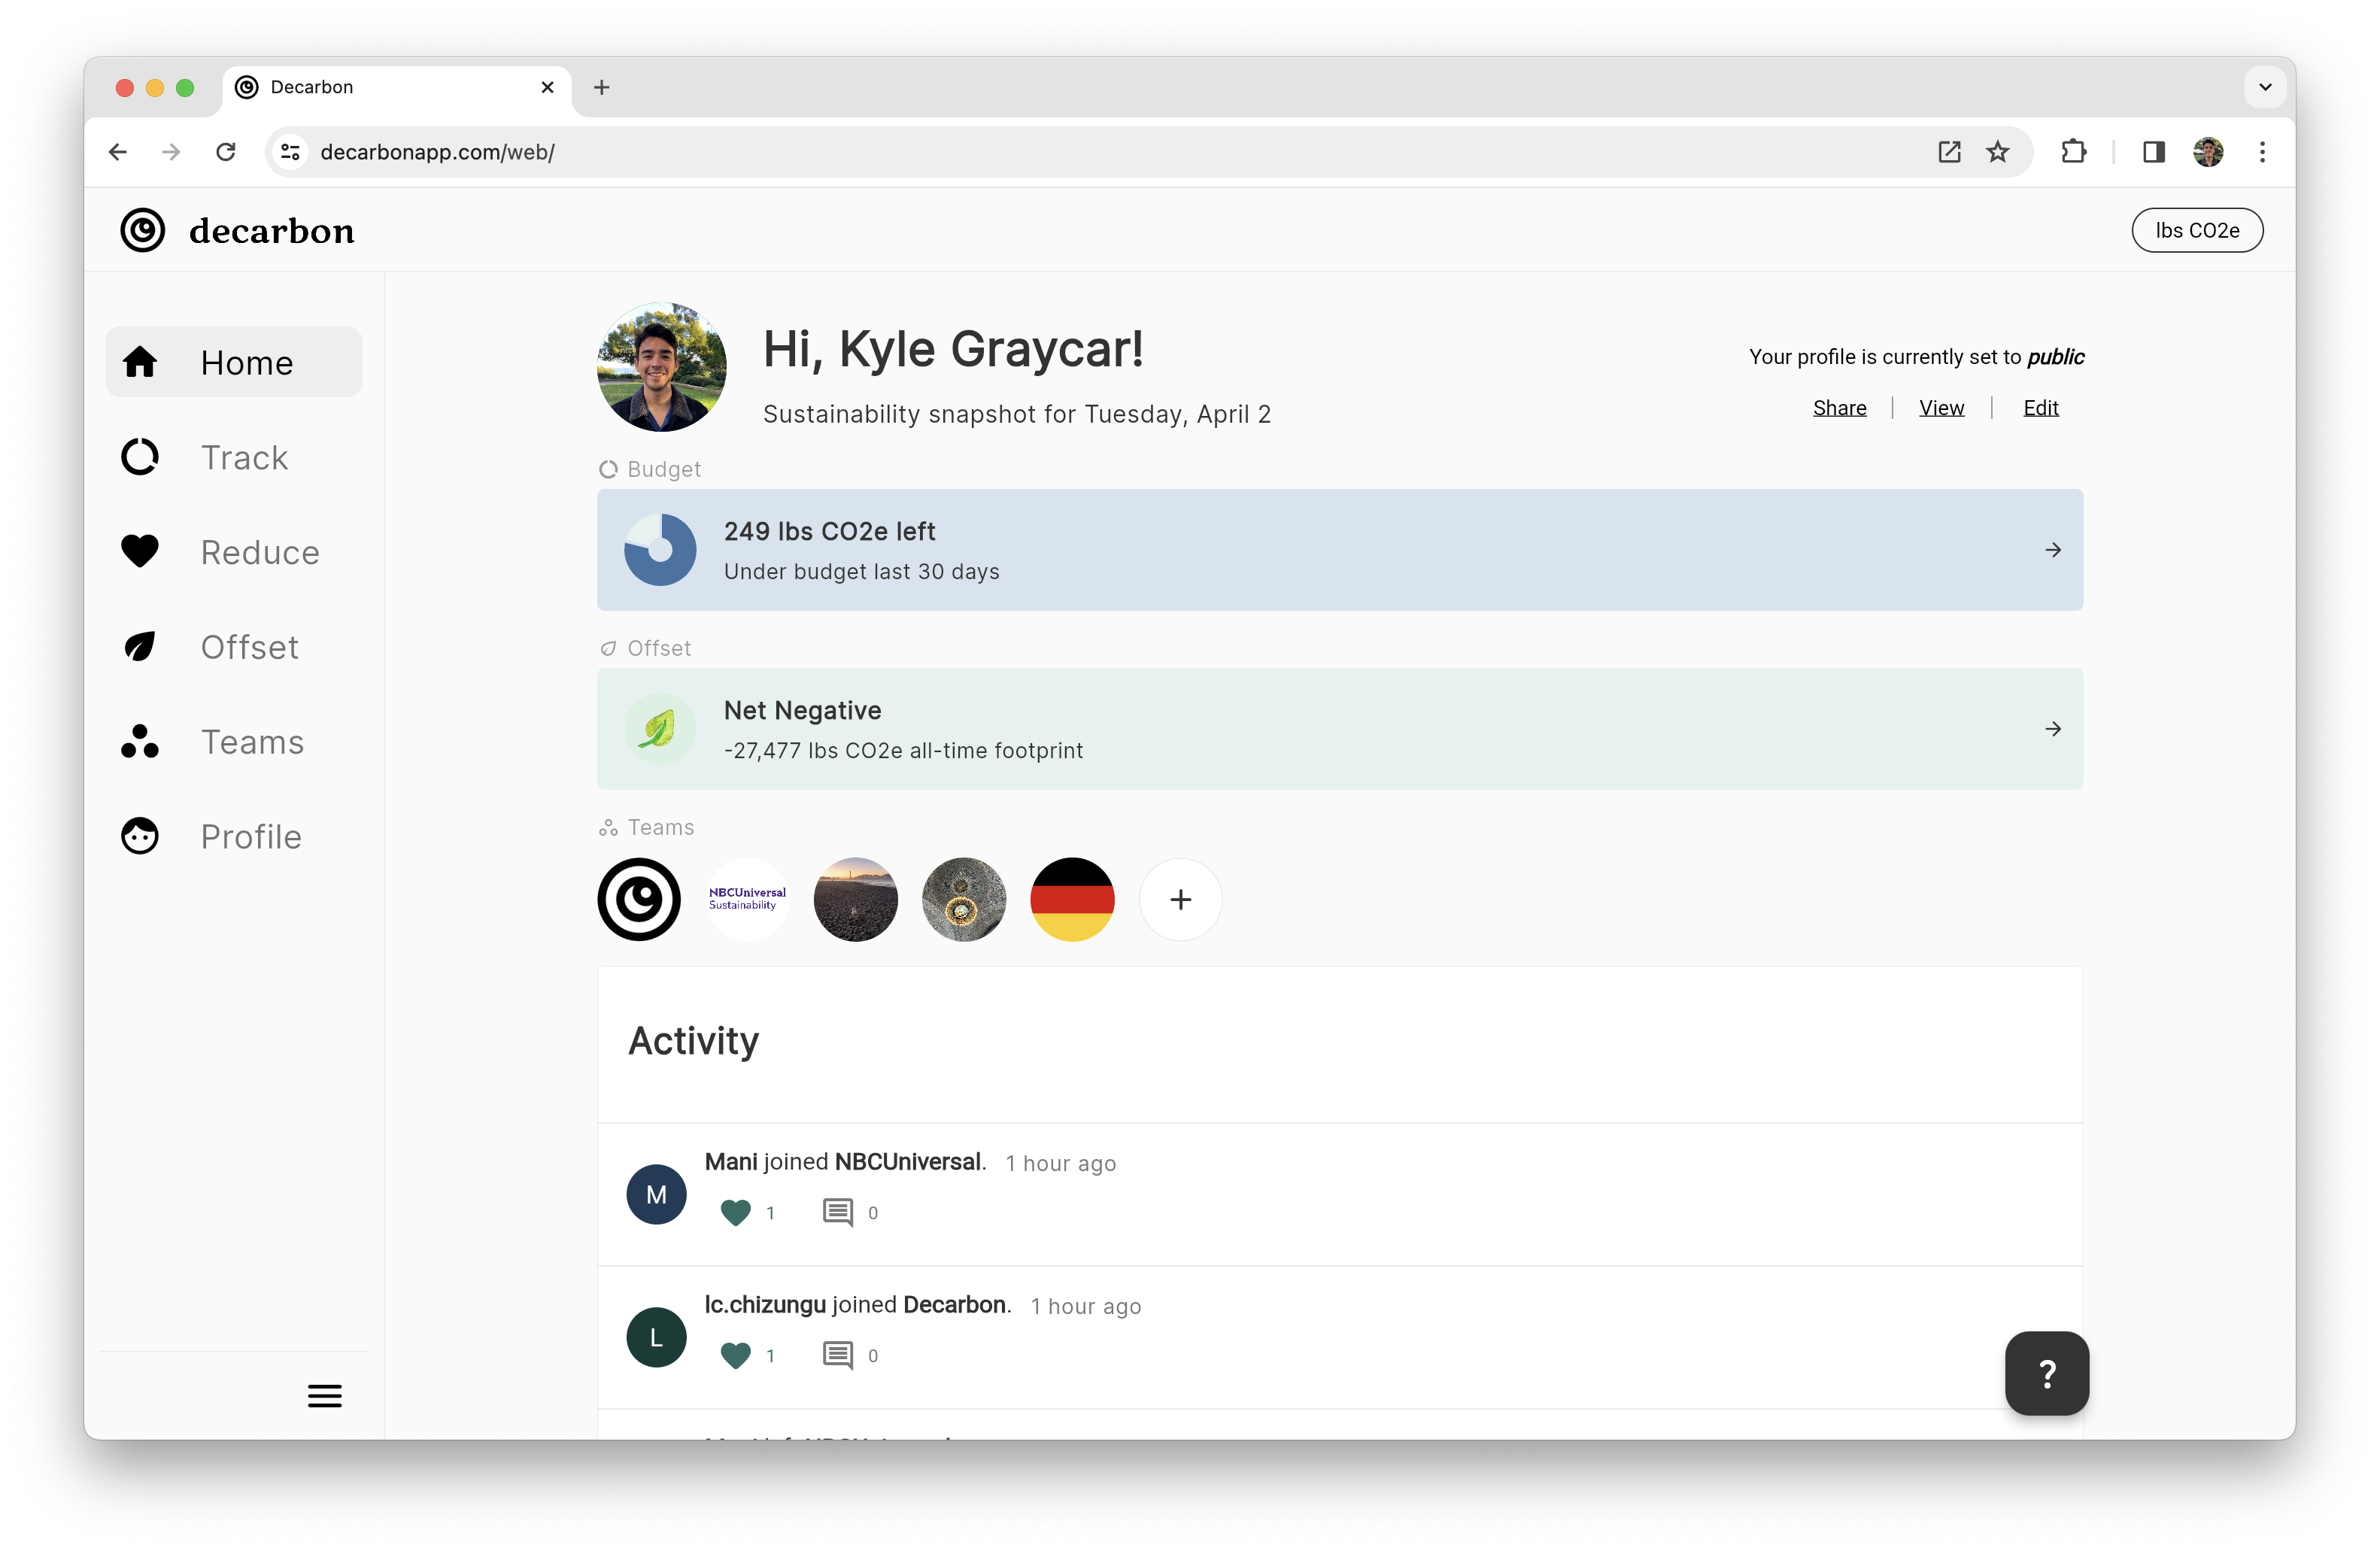Select the Offset leaf icon

[139, 646]
